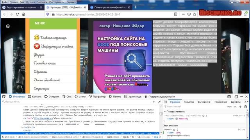250x140 pixels.
Task: Toggle print media simulation icon
Action: point(246,107)
